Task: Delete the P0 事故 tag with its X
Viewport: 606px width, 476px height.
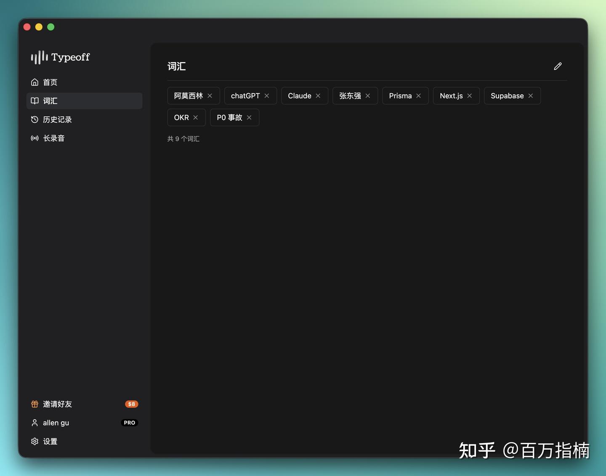Action: (249, 118)
